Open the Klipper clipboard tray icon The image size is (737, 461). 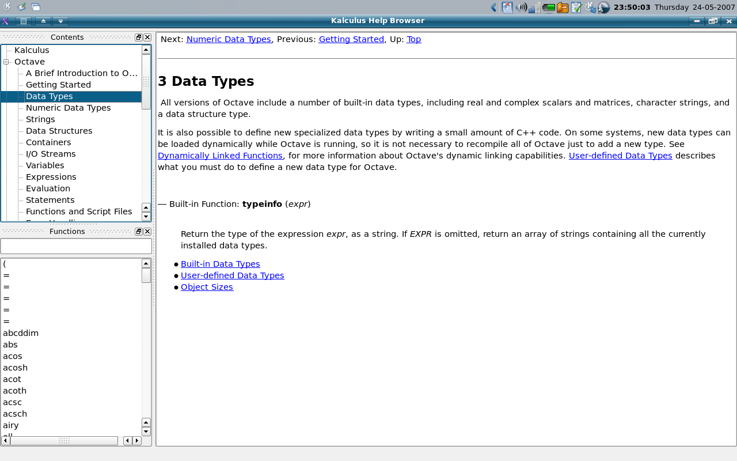tap(507, 7)
